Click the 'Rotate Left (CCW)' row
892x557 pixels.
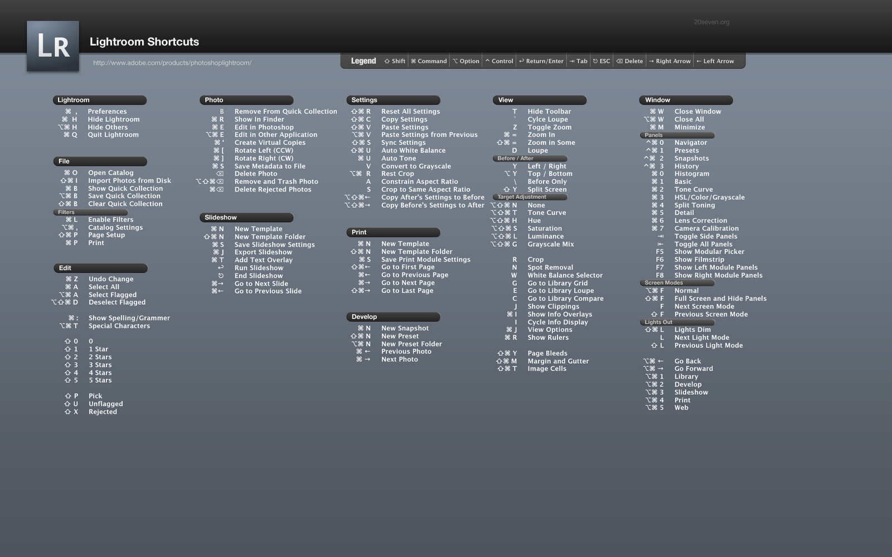pos(253,150)
